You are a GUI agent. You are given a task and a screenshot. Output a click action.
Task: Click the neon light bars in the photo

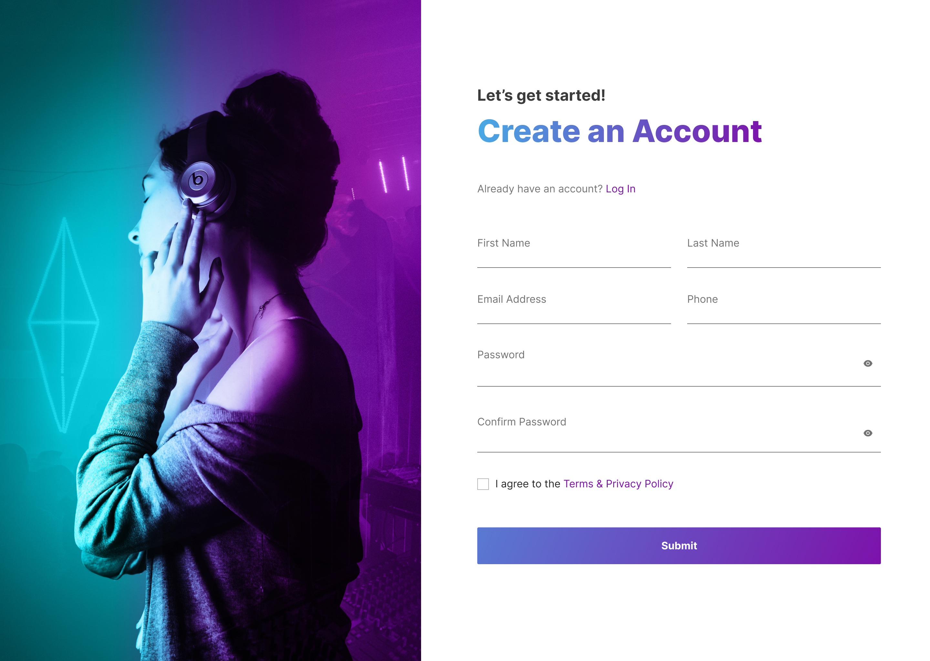[394, 174]
